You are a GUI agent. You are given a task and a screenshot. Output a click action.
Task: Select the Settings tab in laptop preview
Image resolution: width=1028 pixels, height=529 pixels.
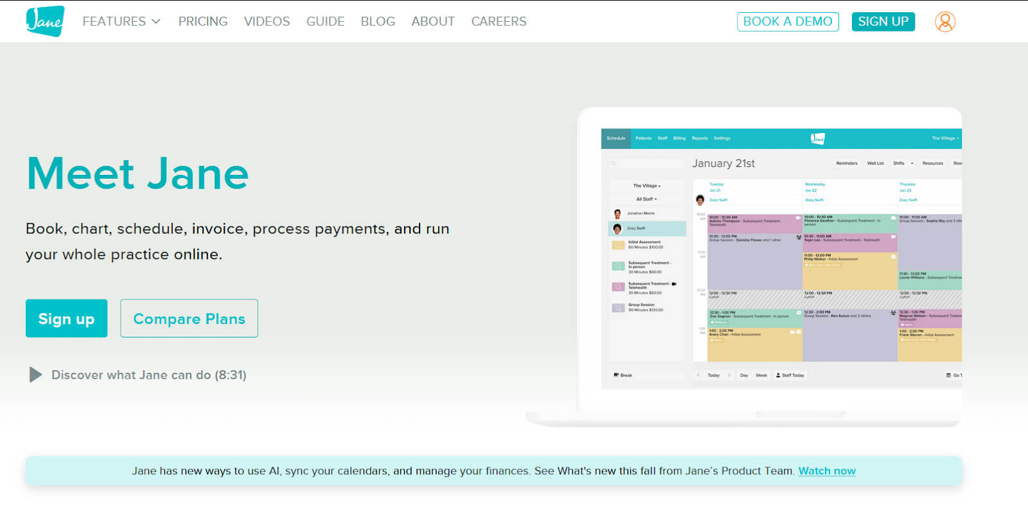(x=722, y=138)
